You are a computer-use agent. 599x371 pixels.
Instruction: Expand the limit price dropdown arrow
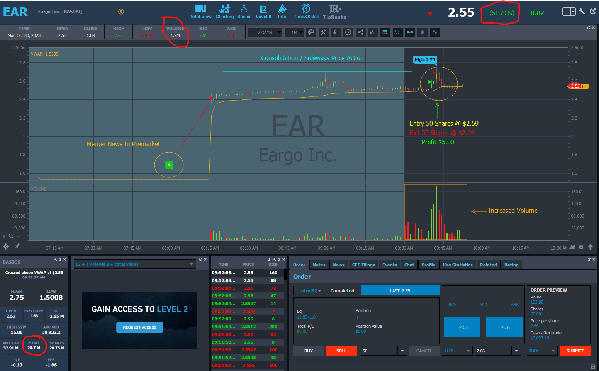[x=516, y=351]
